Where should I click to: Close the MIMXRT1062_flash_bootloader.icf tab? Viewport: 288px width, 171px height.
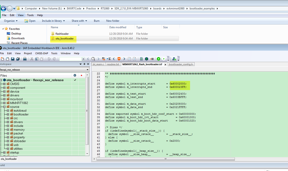165,65
